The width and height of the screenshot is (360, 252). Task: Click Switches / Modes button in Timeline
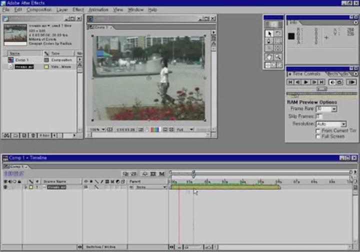[100, 247]
